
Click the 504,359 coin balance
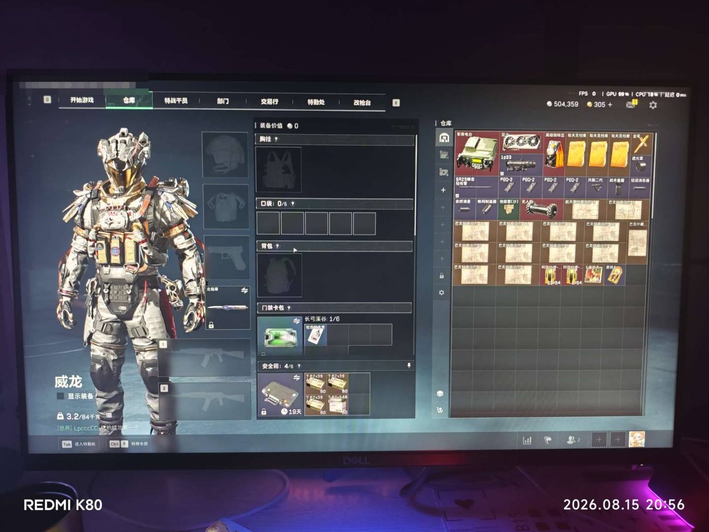click(563, 104)
